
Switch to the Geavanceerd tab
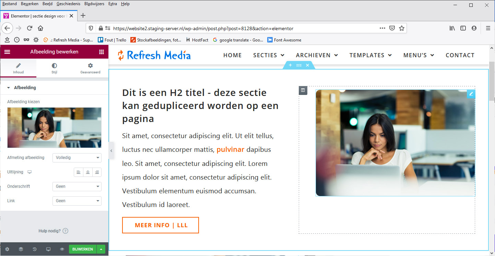(90, 68)
